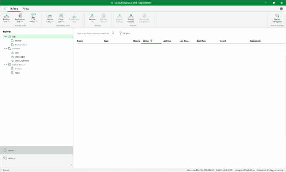Image resolution: width=286 pixels, height=172 pixels.
Task: Open the Backup Job dropdown arrow
Action: 9,22
